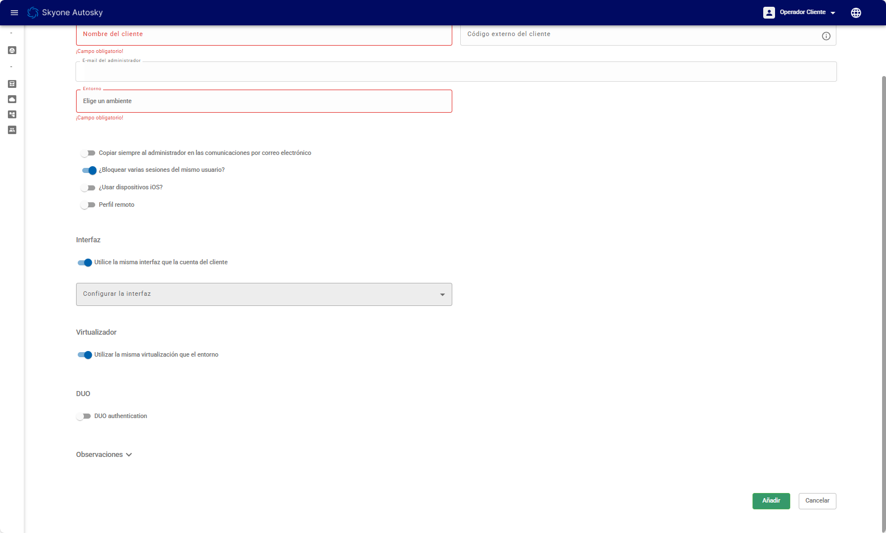Click the info icon in Código externo field
Screen dimensions: 886x533
[x=826, y=36]
